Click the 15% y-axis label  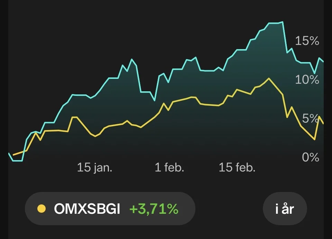pyautogui.click(x=307, y=41)
